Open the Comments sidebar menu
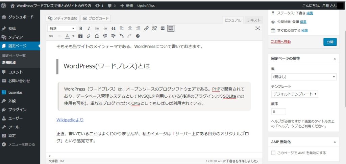This screenshot has height=164, width=346. [20, 72]
